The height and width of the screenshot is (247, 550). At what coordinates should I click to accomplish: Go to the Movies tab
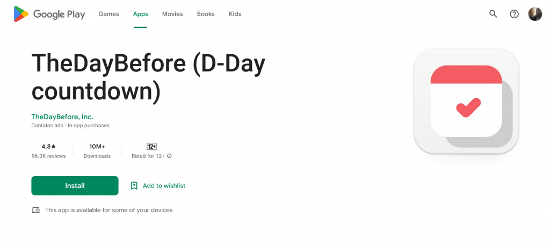[172, 14]
